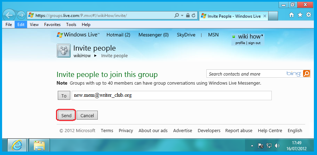
Task: Select the Invite People - Windows Live tab
Action: (234, 16)
